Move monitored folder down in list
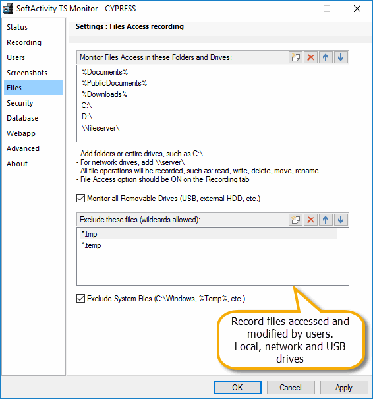Screen dimensions: 373x399 tap(341, 57)
